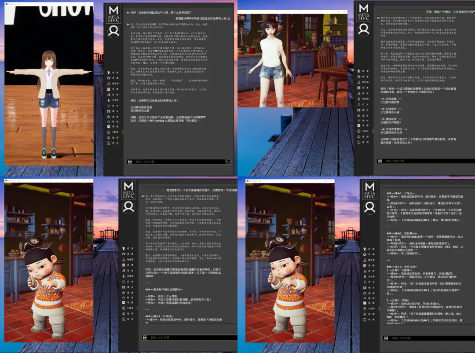Select 镜头 camera icon in the top-left window
The image size is (475, 353).
coord(109,111)
